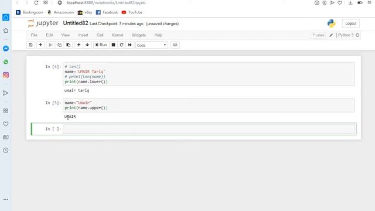375x211 pixels.
Task: Click the Logout button
Action: pyautogui.click(x=350, y=23)
